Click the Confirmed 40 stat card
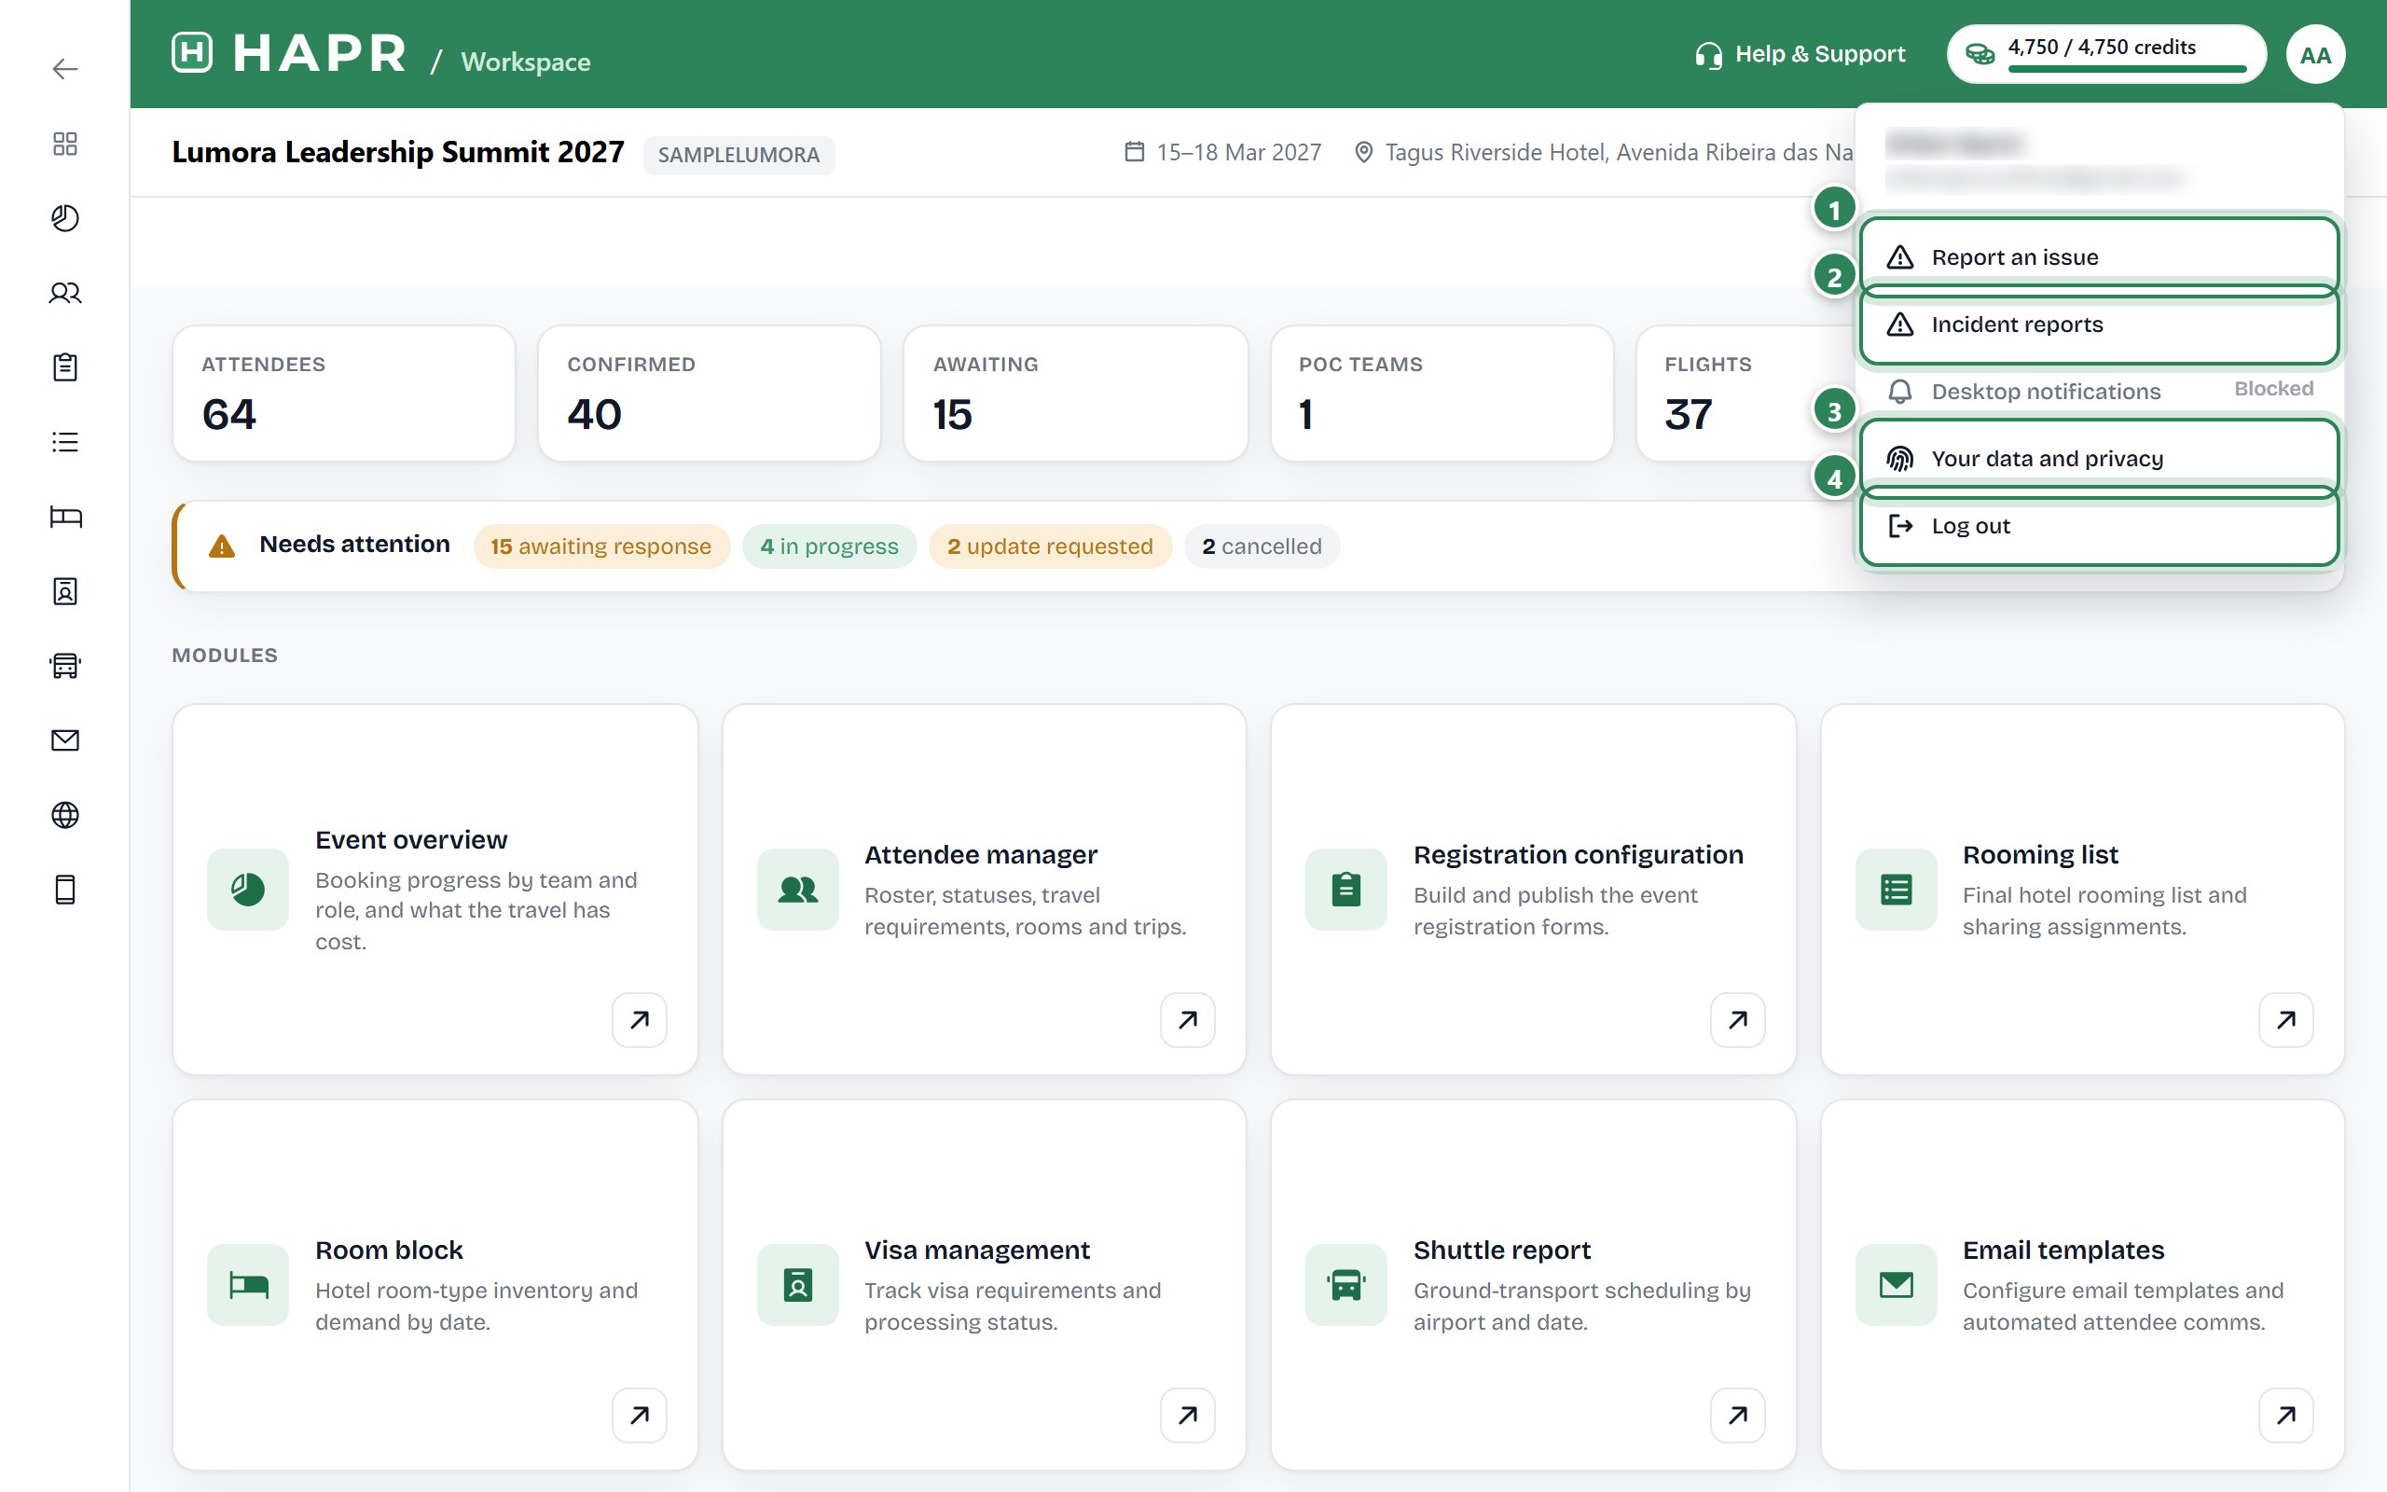 [x=710, y=394]
